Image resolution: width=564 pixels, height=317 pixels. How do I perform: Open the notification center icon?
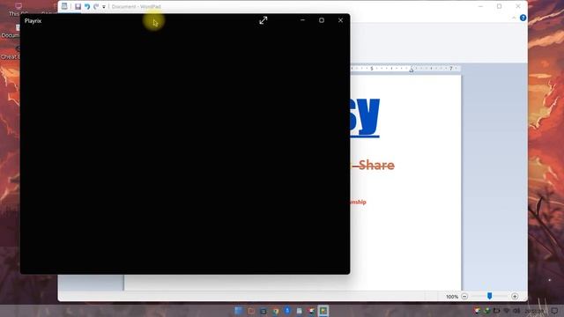(554, 311)
